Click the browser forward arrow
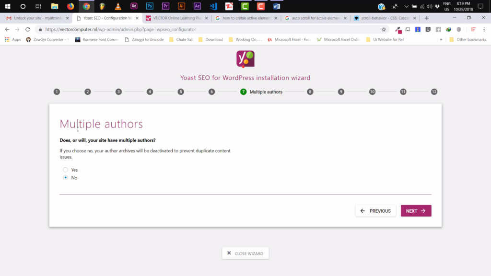 tap(18, 29)
